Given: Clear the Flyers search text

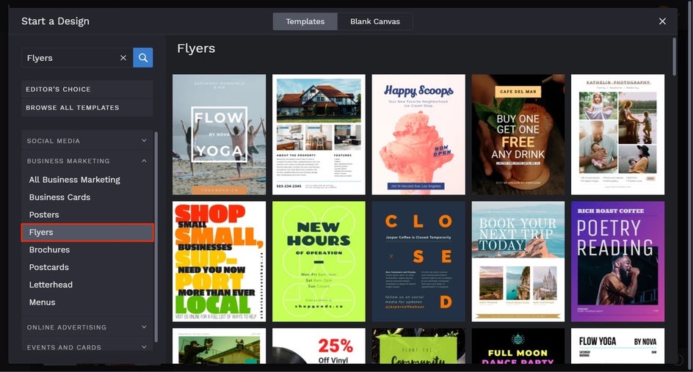Looking at the screenshot, I should click(x=123, y=58).
